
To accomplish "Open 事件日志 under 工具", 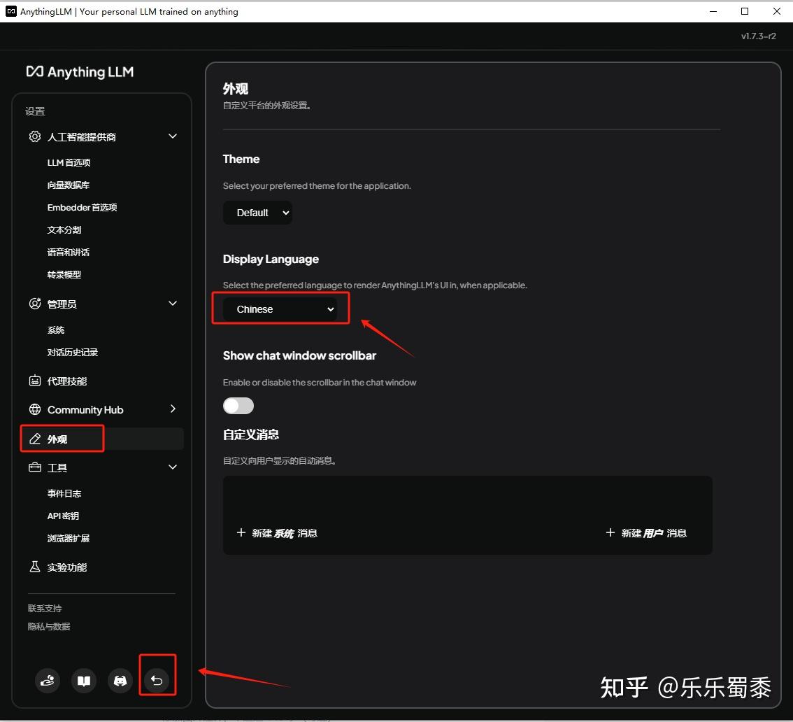I will (64, 493).
